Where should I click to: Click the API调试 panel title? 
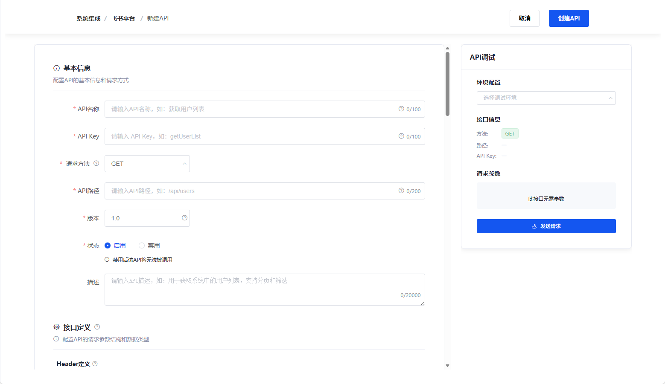click(482, 57)
